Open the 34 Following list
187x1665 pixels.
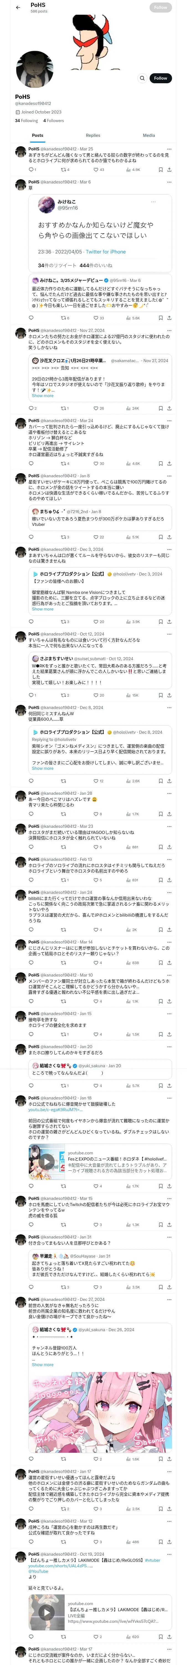point(26,121)
